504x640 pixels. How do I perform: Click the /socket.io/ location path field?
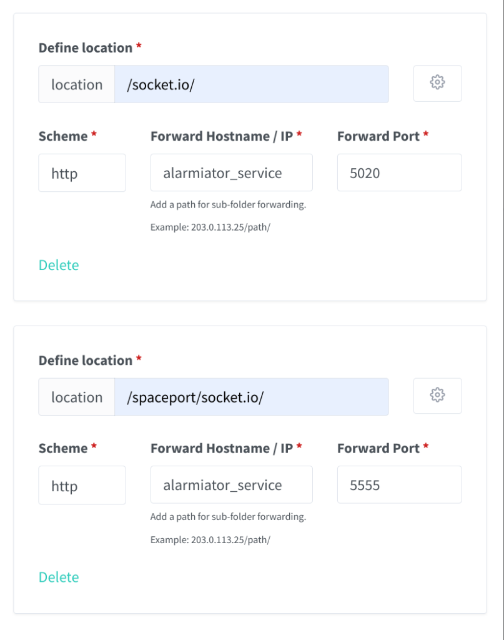(251, 84)
